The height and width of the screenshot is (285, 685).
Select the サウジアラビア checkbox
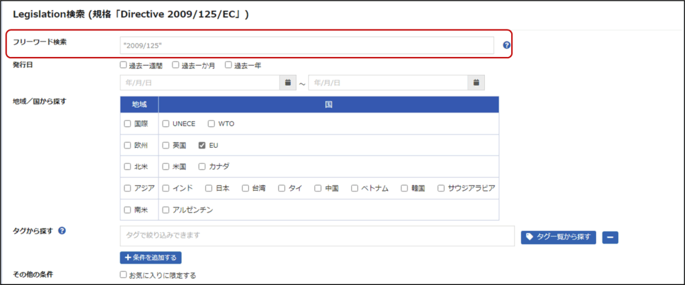(x=441, y=188)
